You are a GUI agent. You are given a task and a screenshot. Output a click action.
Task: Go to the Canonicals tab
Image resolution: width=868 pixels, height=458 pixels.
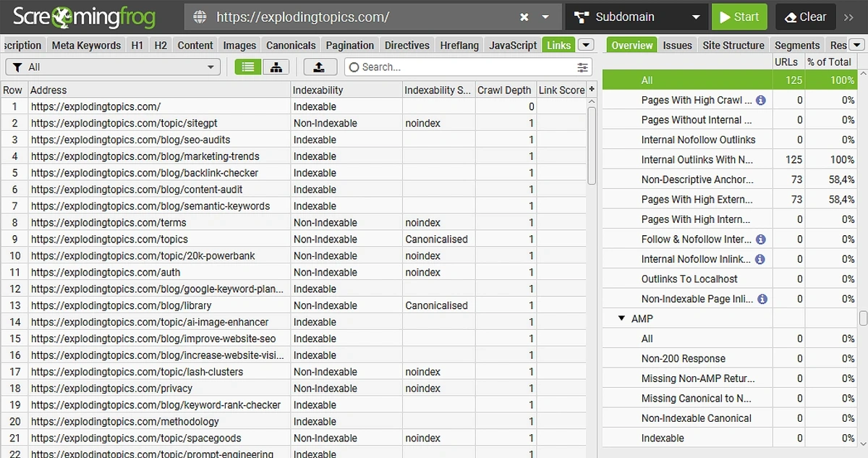click(291, 45)
